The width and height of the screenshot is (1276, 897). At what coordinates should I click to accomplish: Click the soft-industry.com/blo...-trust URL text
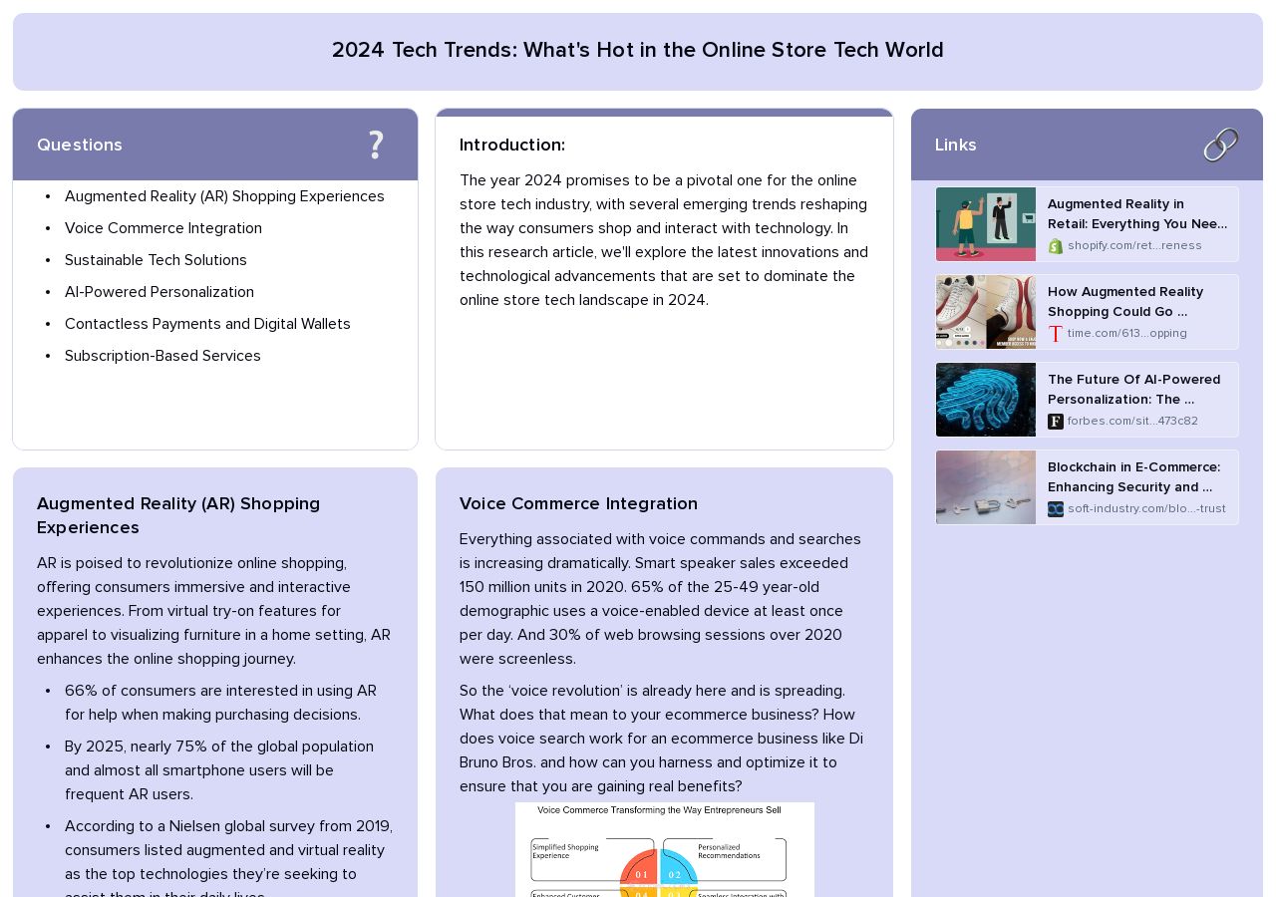[1146, 509]
